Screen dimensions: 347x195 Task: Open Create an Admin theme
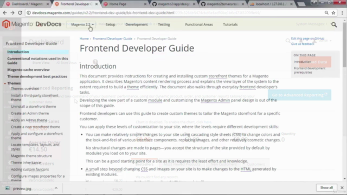coord(30,113)
